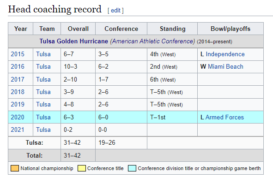273x177 pixels.
Task: Click the edit link beside Head coaching record
Action: (x=115, y=11)
